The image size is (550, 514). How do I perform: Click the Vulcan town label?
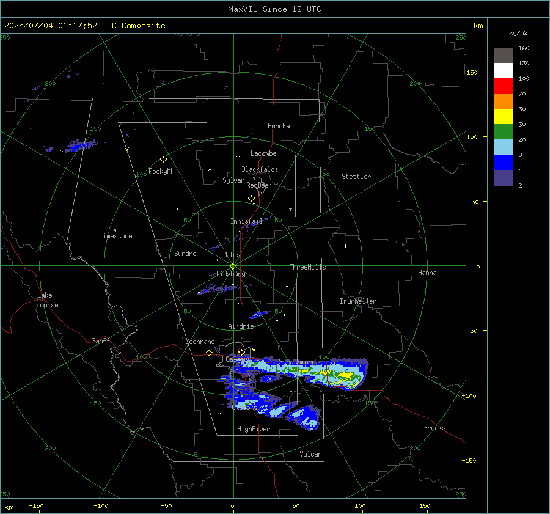pos(311,454)
